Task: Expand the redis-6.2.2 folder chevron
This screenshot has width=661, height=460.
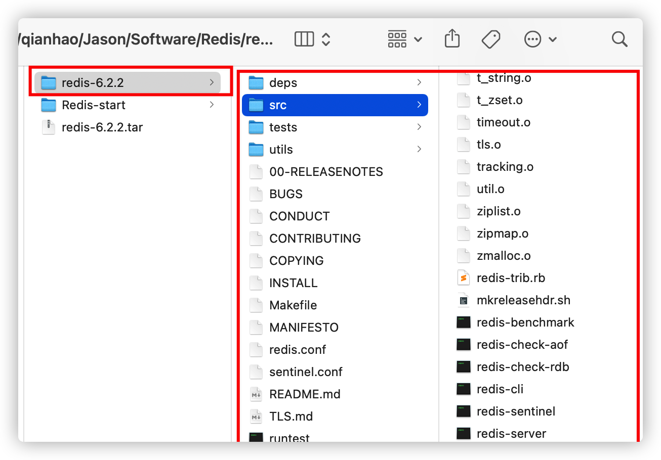Action: [x=212, y=82]
